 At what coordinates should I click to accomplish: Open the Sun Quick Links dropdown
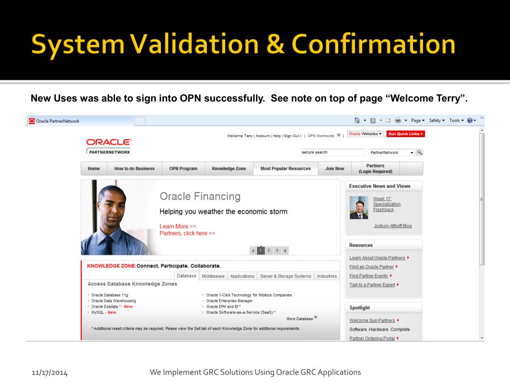tap(405, 134)
